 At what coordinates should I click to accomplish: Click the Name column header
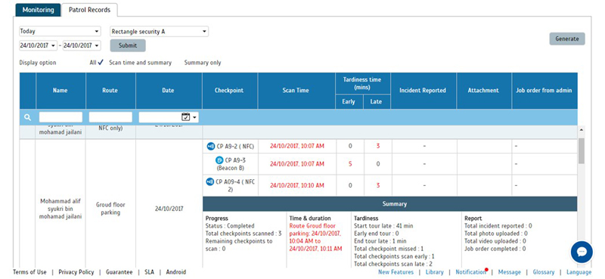pos(60,91)
